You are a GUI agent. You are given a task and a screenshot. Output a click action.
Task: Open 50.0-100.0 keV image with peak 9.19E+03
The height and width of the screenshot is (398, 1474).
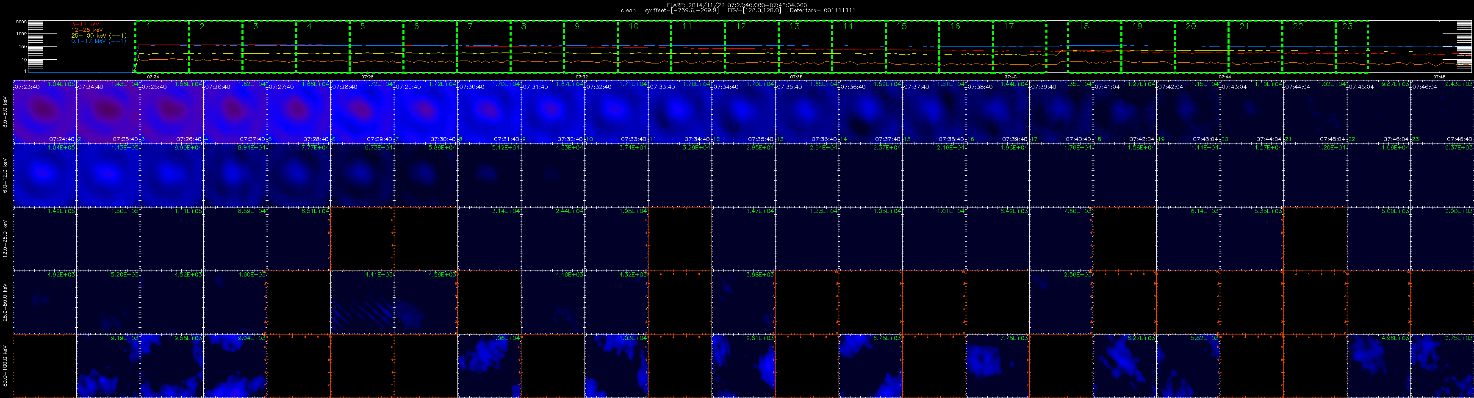(108, 366)
